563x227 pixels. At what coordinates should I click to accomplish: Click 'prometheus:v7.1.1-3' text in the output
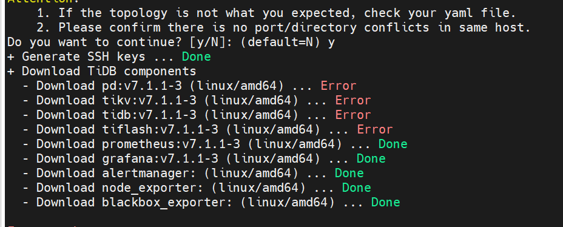point(171,144)
